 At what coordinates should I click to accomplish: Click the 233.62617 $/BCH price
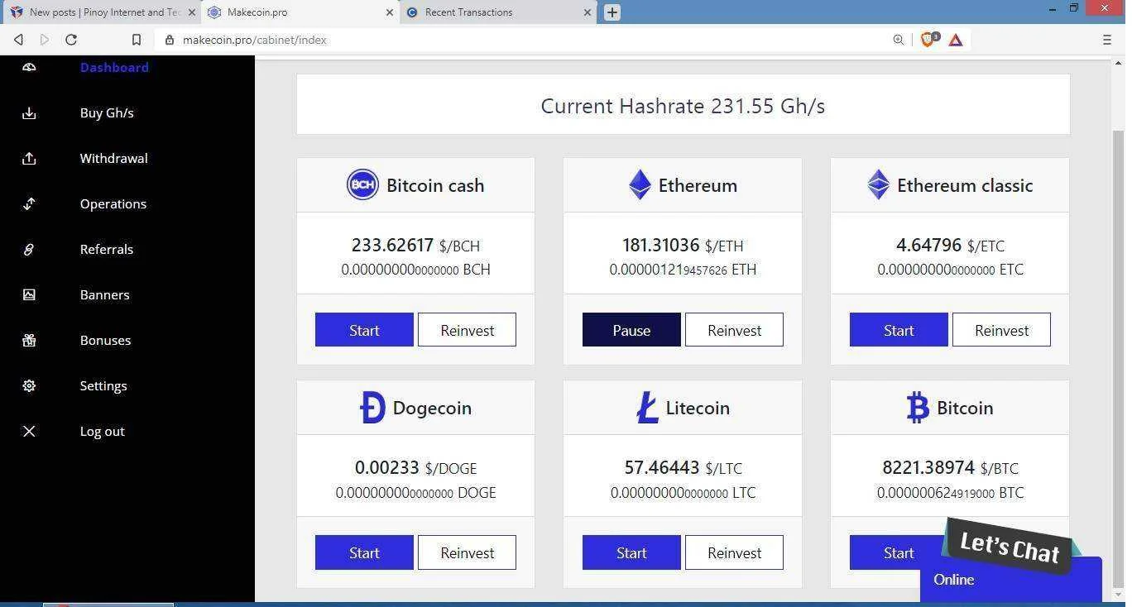point(415,246)
